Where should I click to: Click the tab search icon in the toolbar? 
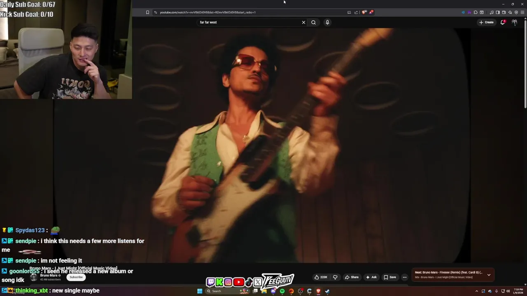482,12
